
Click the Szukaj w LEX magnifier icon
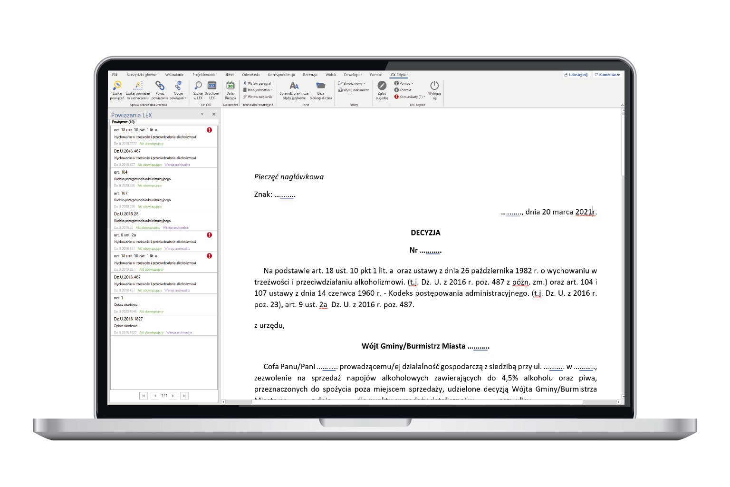coord(198,86)
